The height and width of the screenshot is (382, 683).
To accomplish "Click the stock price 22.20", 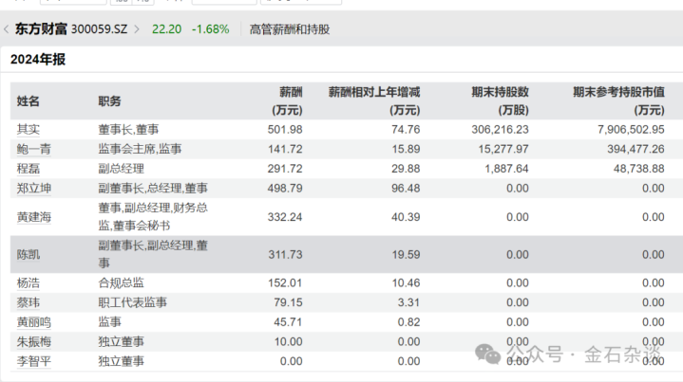I will [x=167, y=29].
